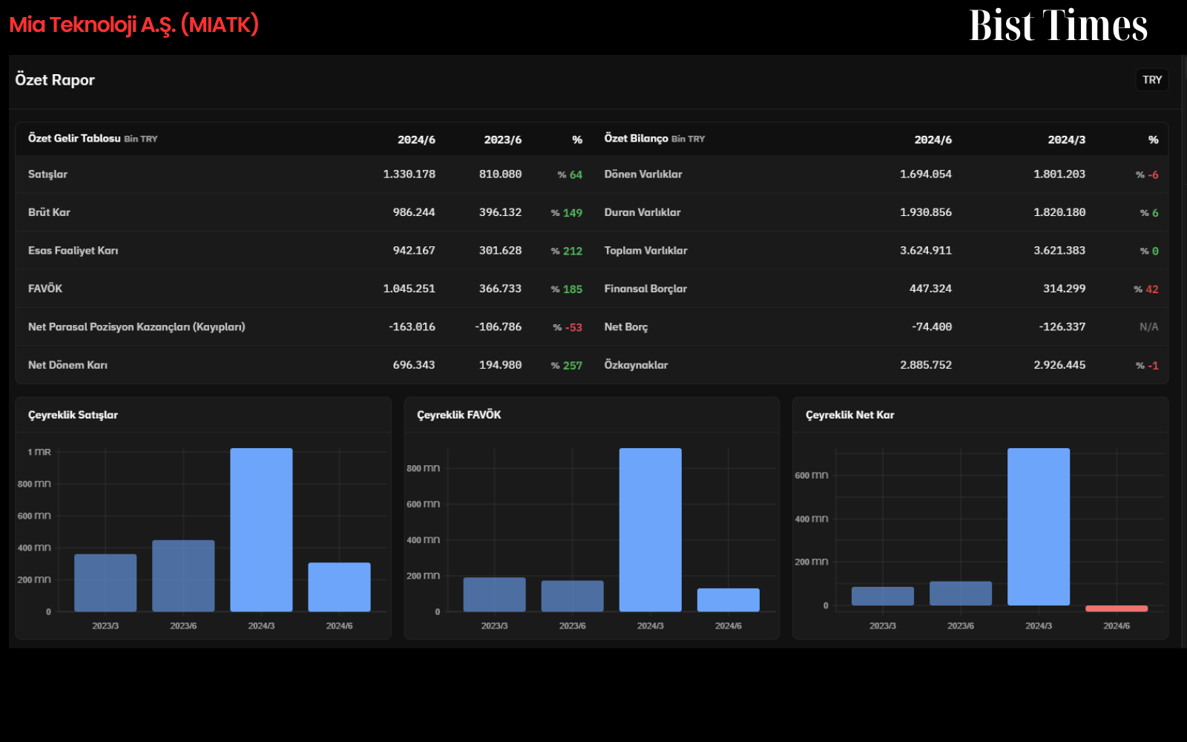The height and width of the screenshot is (742, 1187).
Task: Click the 2024/6 column header in Özet Gelir Tablosu
Action: 416,139
